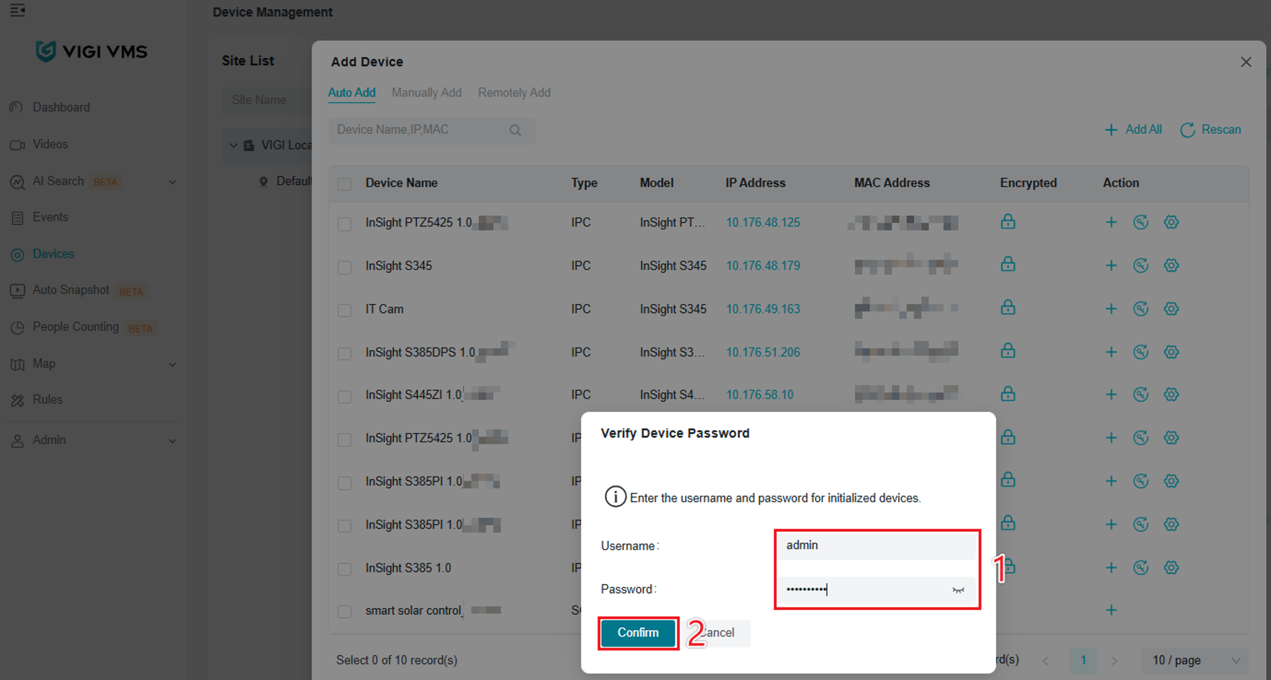The width and height of the screenshot is (1271, 680).
Task: Switch to Remotely Add tab
Action: click(x=514, y=93)
